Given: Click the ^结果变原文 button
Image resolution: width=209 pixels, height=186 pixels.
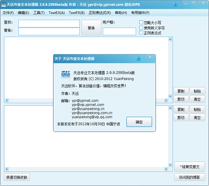Looking at the screenshot, I should click(x=189, y=166).
